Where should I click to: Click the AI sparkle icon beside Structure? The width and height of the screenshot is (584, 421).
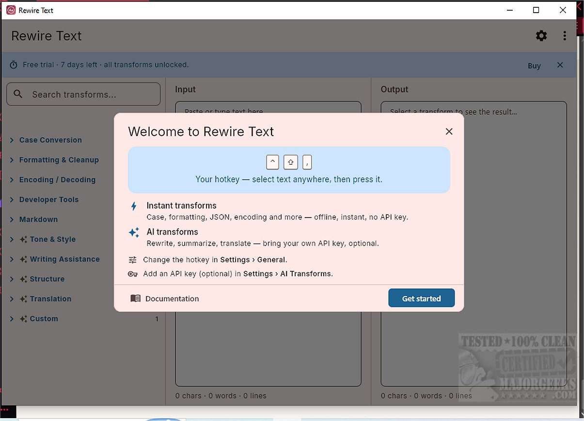23,279
